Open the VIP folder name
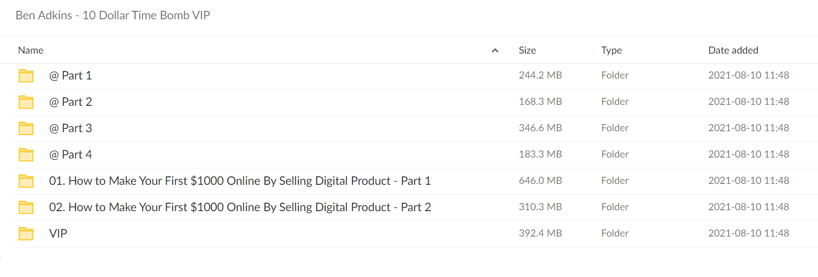Screen dimensions: 818x277 (58, 234)
